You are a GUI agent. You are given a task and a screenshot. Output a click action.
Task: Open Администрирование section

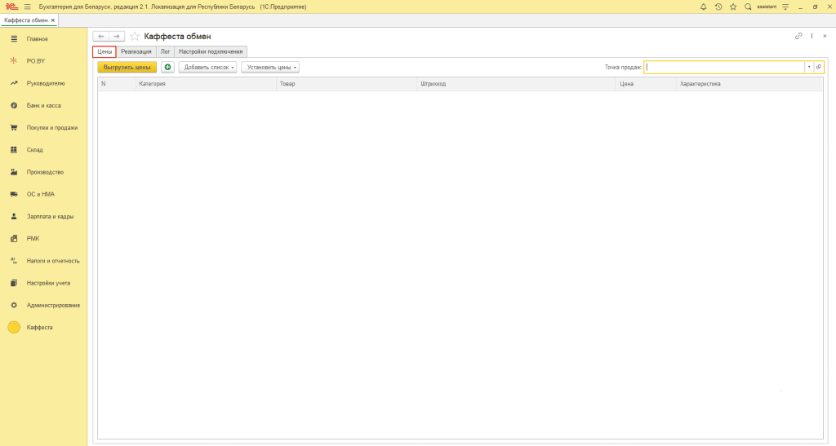click(x=44, y=306)
